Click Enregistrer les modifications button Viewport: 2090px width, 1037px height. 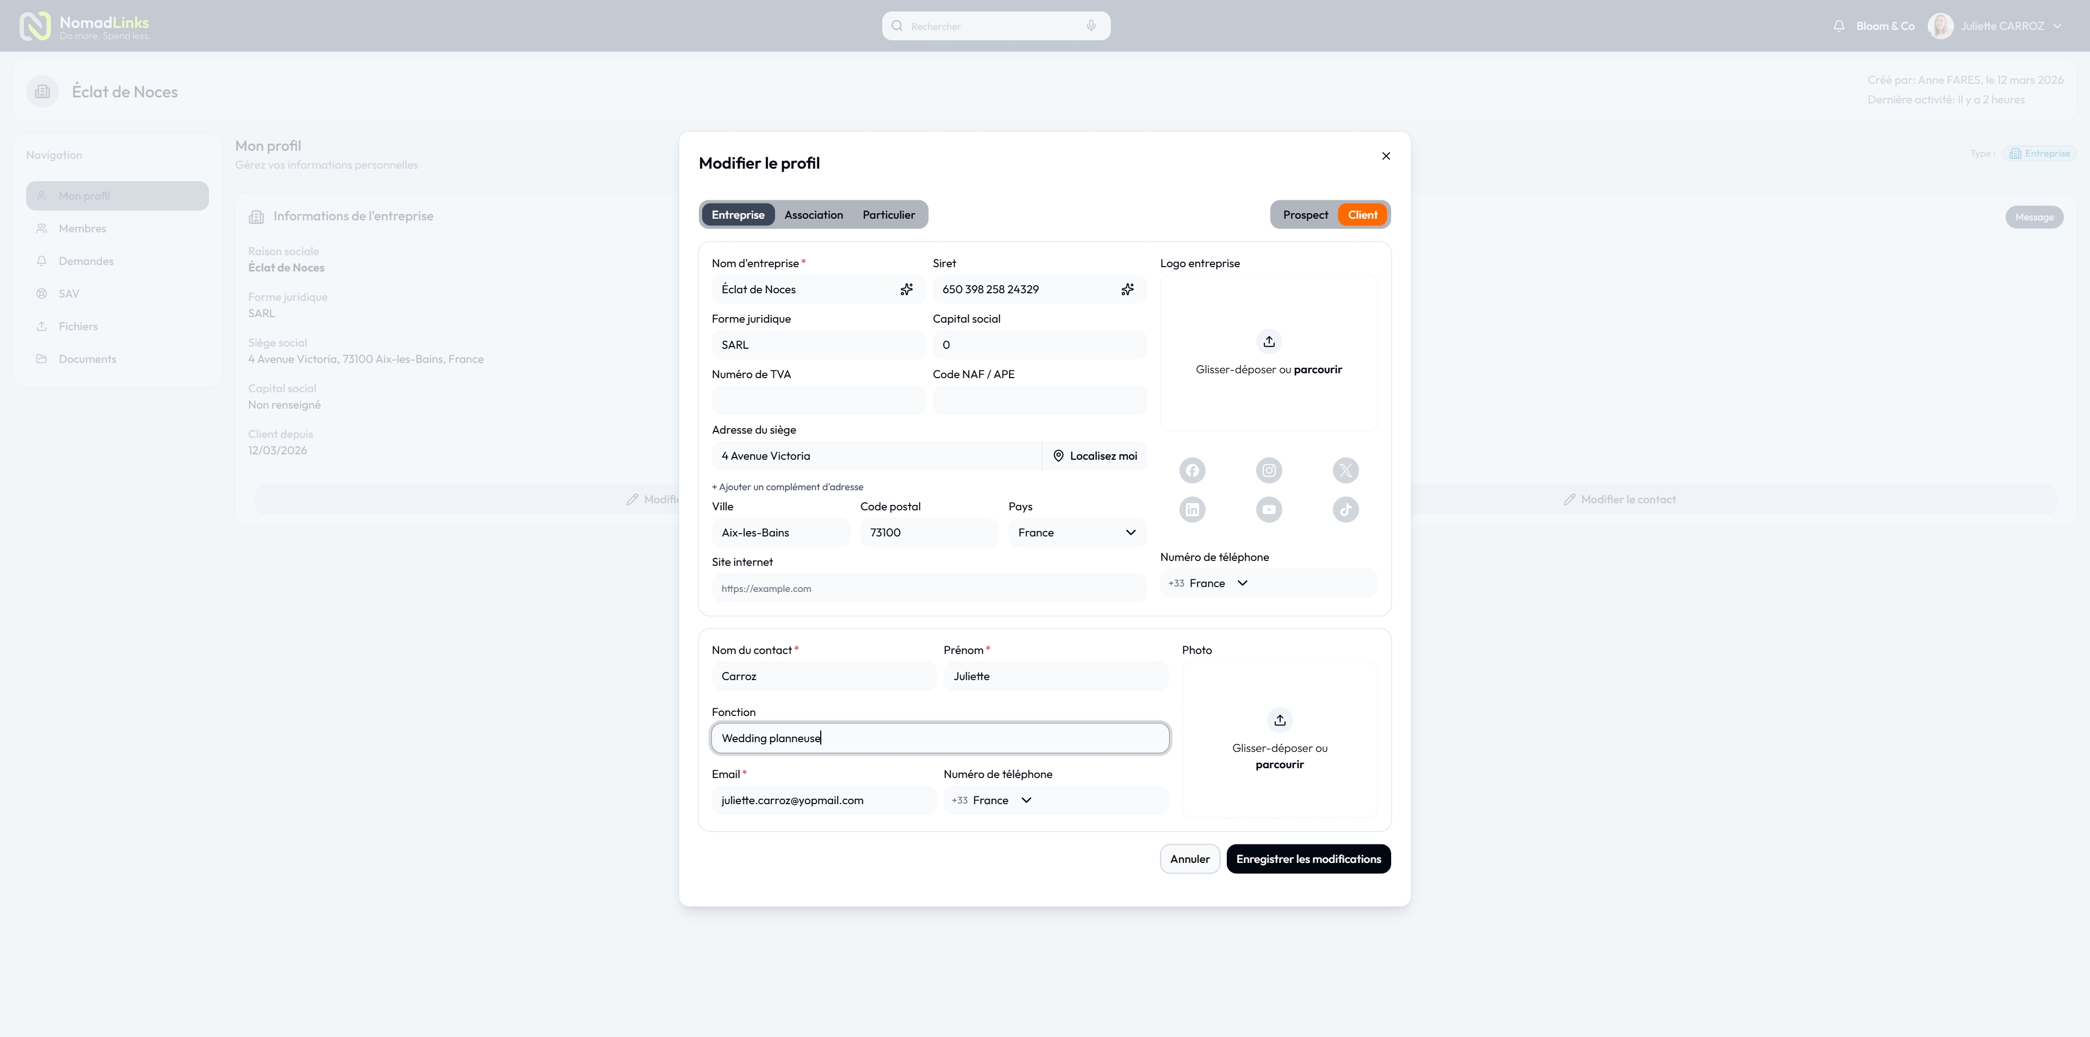(1308, 859)
